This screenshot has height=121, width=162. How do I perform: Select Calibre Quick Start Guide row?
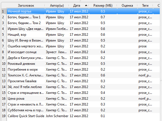coord(83,116)
